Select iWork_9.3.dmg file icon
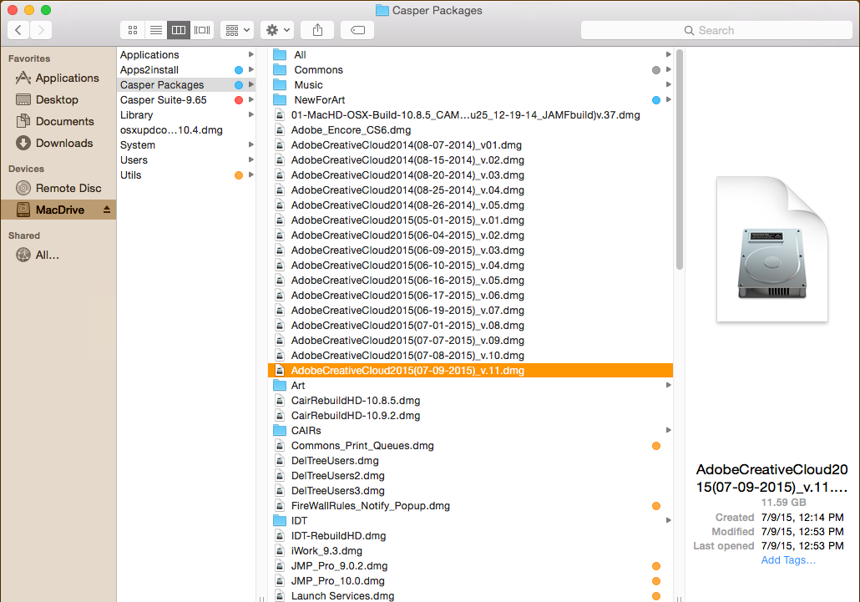This screenshot has height=602, width=860. coord(280,550)
